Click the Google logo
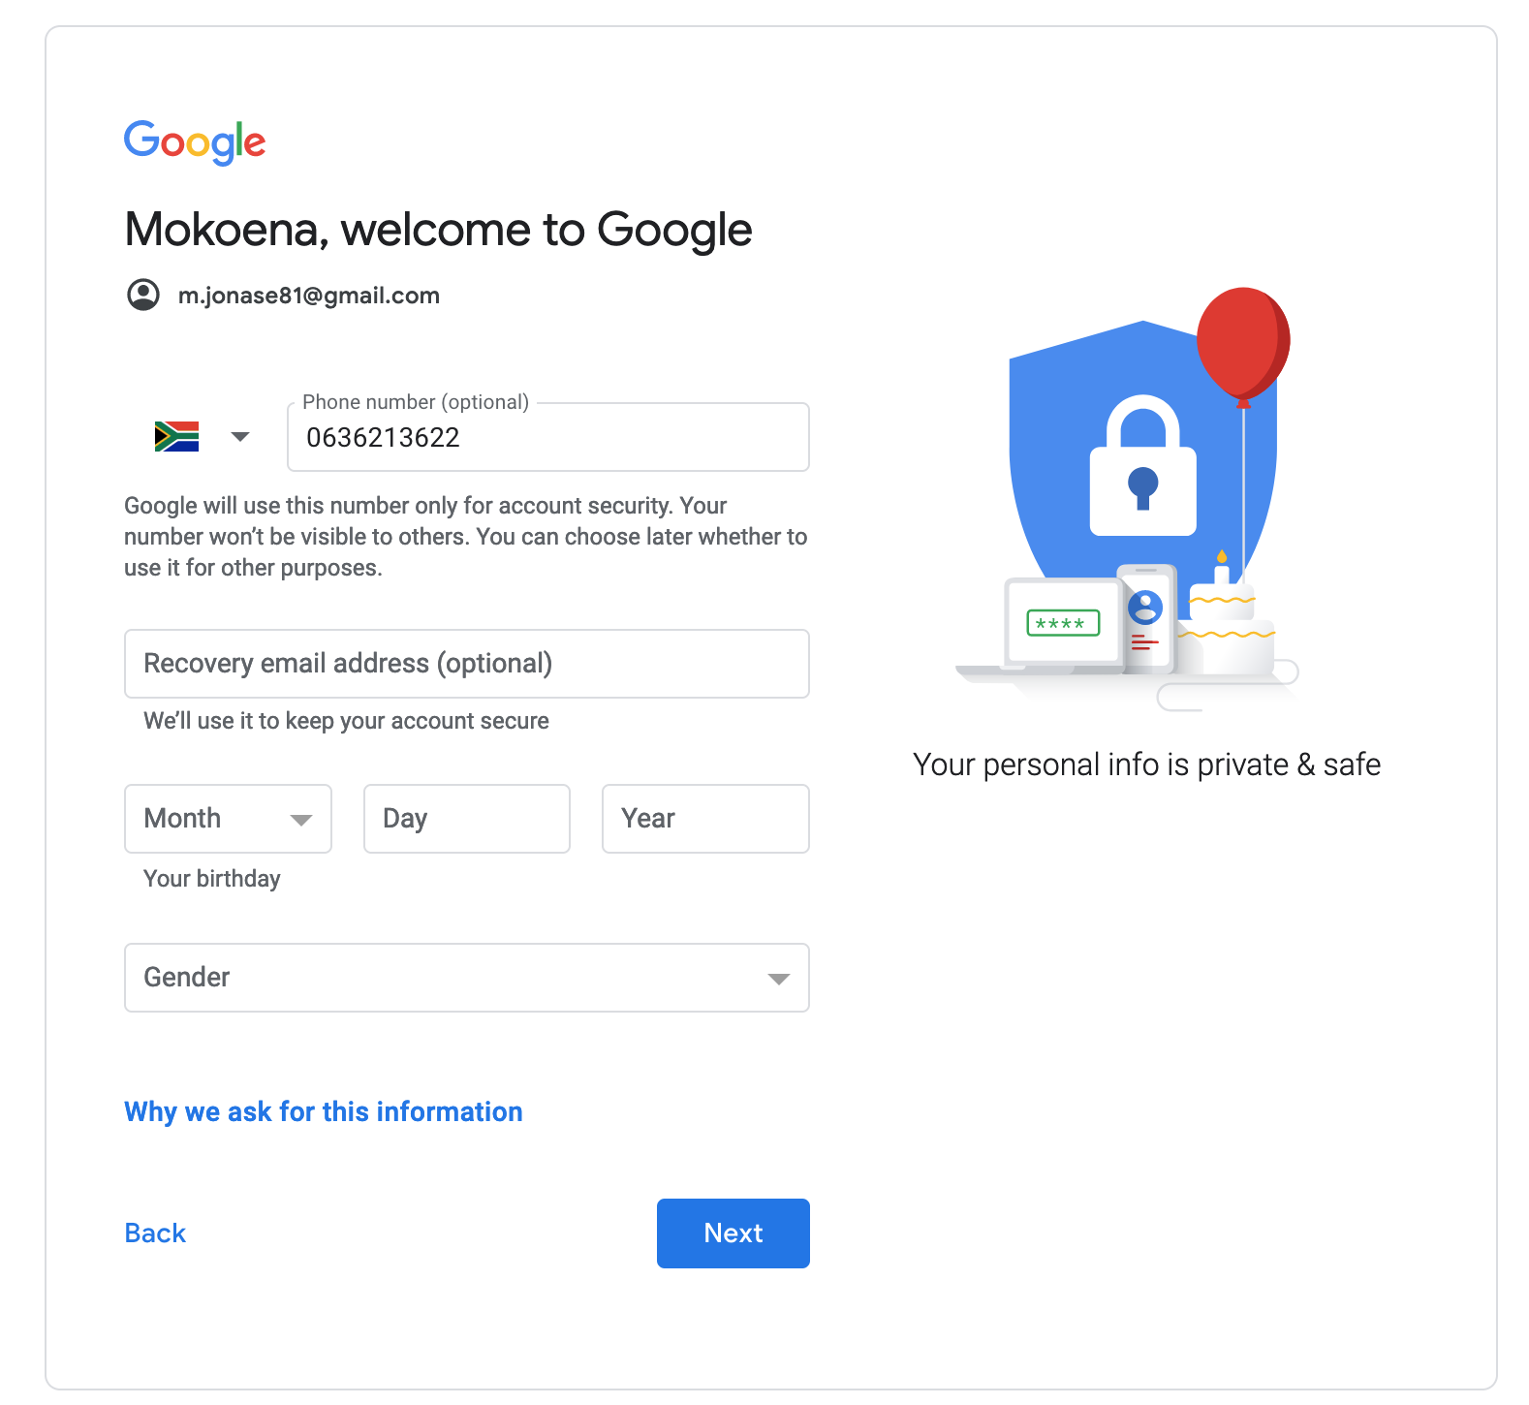The height and width of the screenshot is (1405, 1529). (195, 142)
